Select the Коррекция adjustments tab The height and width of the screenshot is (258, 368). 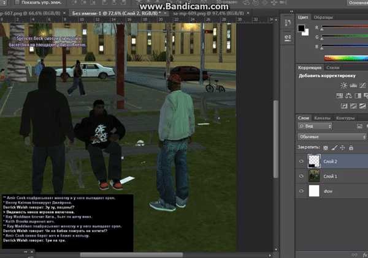pos(310,68)
